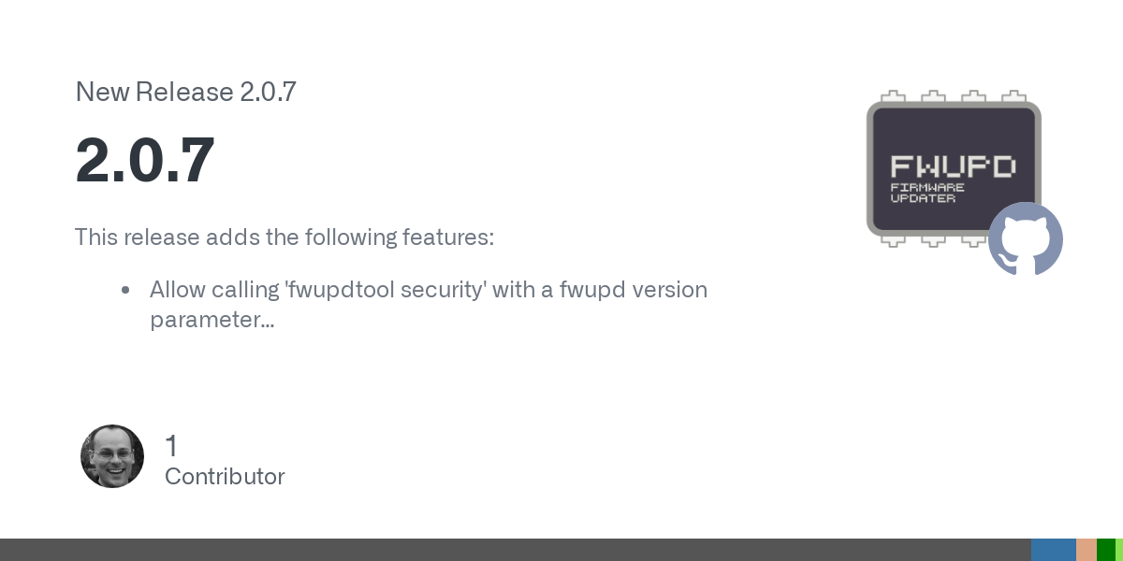The height and width of the screenshot is (561, 1123).
Task: Click the peach segment of language bar
Action: [x=1086, y=550]
